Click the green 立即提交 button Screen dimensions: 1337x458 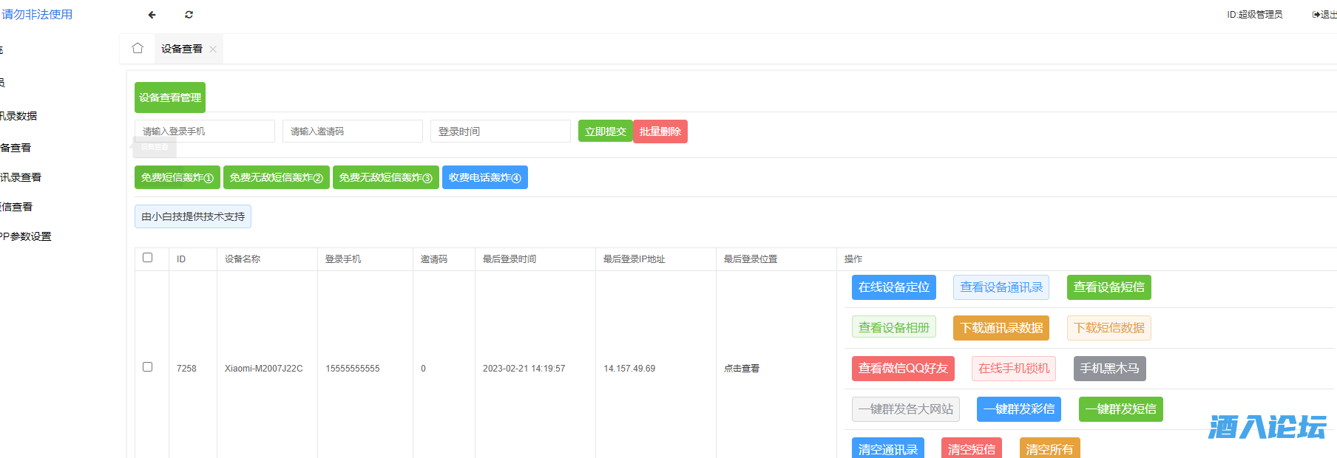605,131
